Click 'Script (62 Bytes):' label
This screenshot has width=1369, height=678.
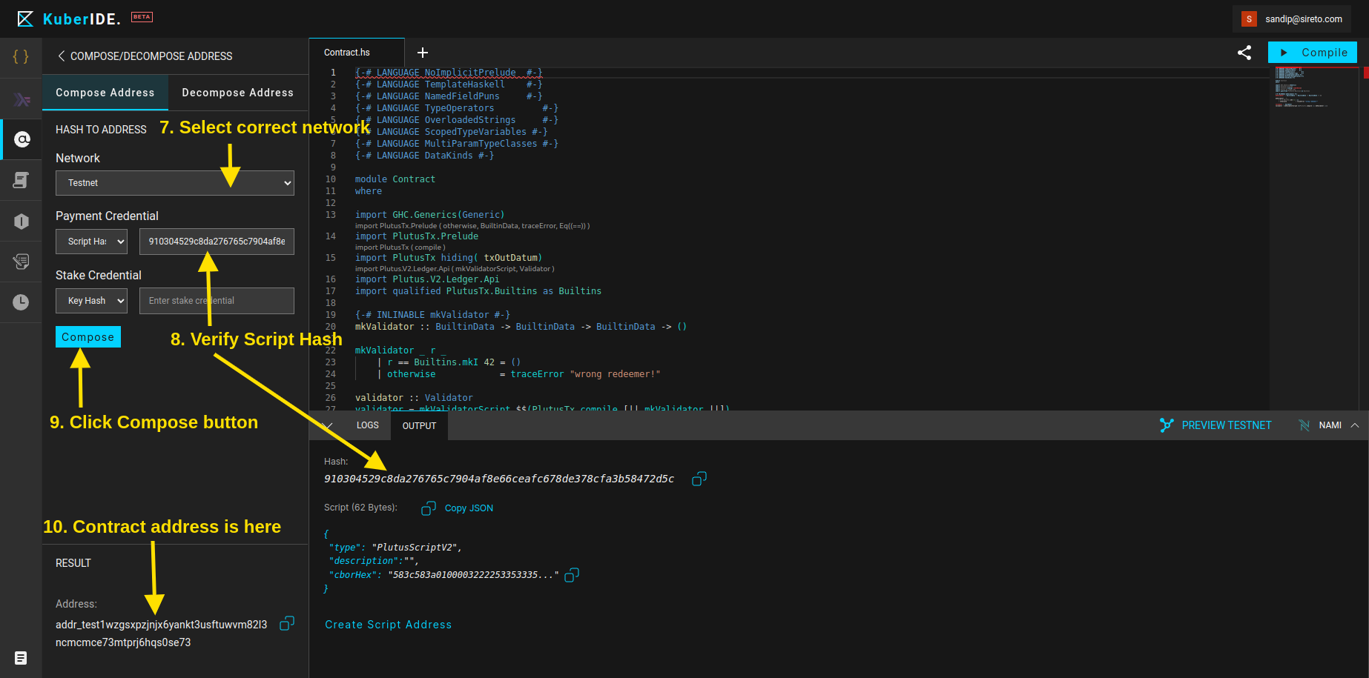[x=360, y=508]
